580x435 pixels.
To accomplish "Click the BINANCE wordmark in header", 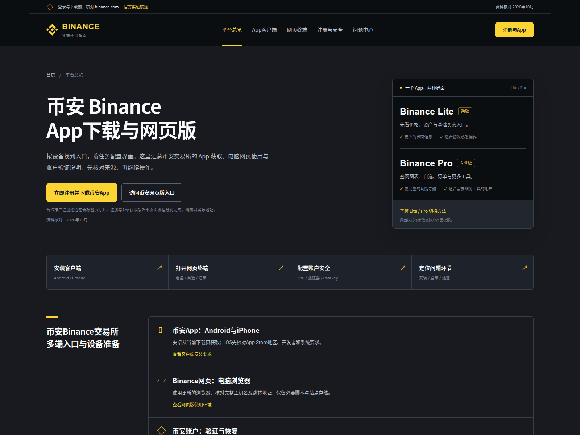I will 81,26.
